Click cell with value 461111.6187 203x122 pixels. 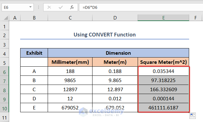click(x=164, y=108)
